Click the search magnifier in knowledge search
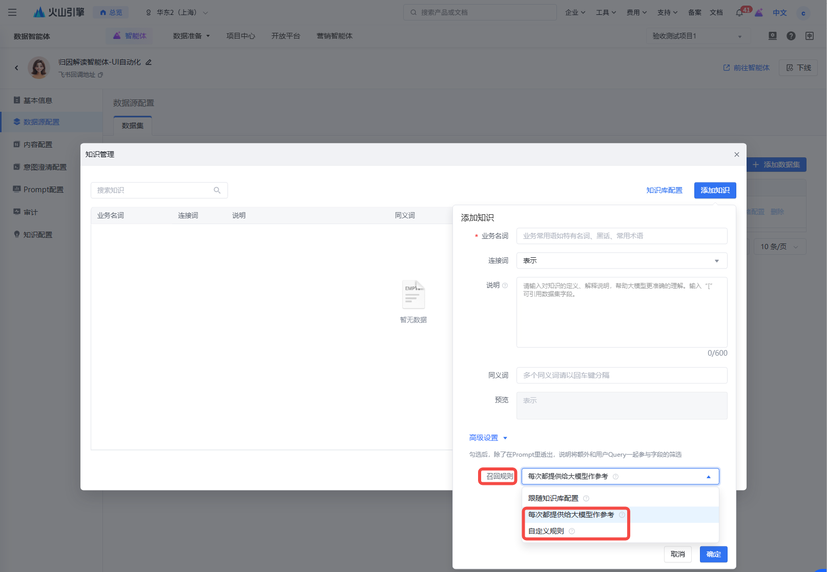The width and height of the screenshot is (827, 572). pyautogui.click(x=217, y=190)
